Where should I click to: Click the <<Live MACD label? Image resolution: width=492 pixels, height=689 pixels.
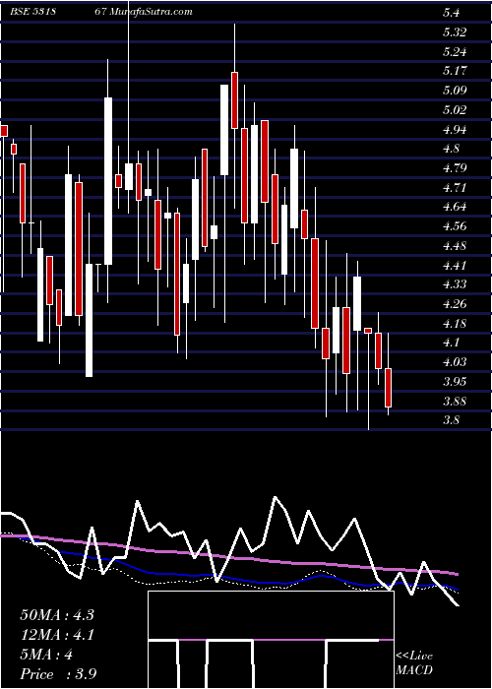(414, 663)
